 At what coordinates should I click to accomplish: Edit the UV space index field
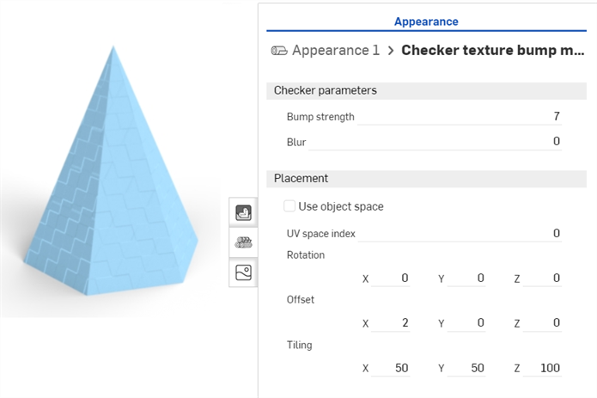(460, 233)
